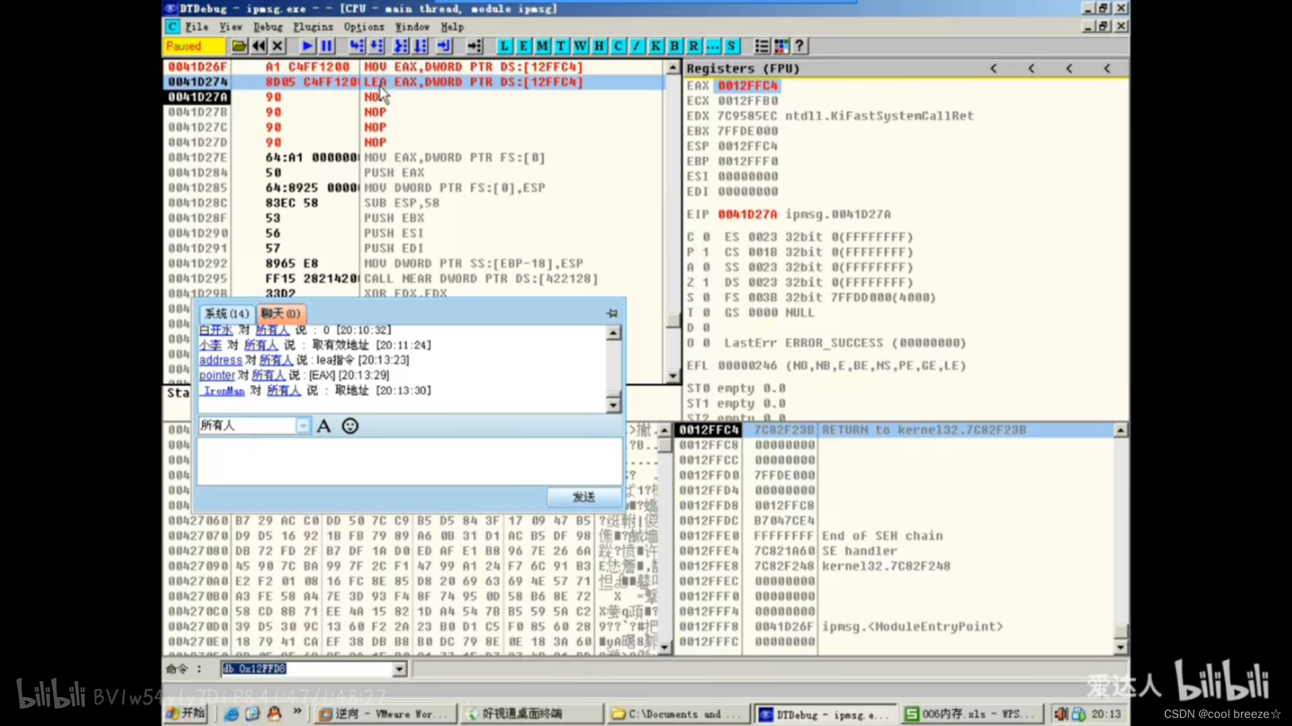Show CPU window with C button

(x=618, y=46)
